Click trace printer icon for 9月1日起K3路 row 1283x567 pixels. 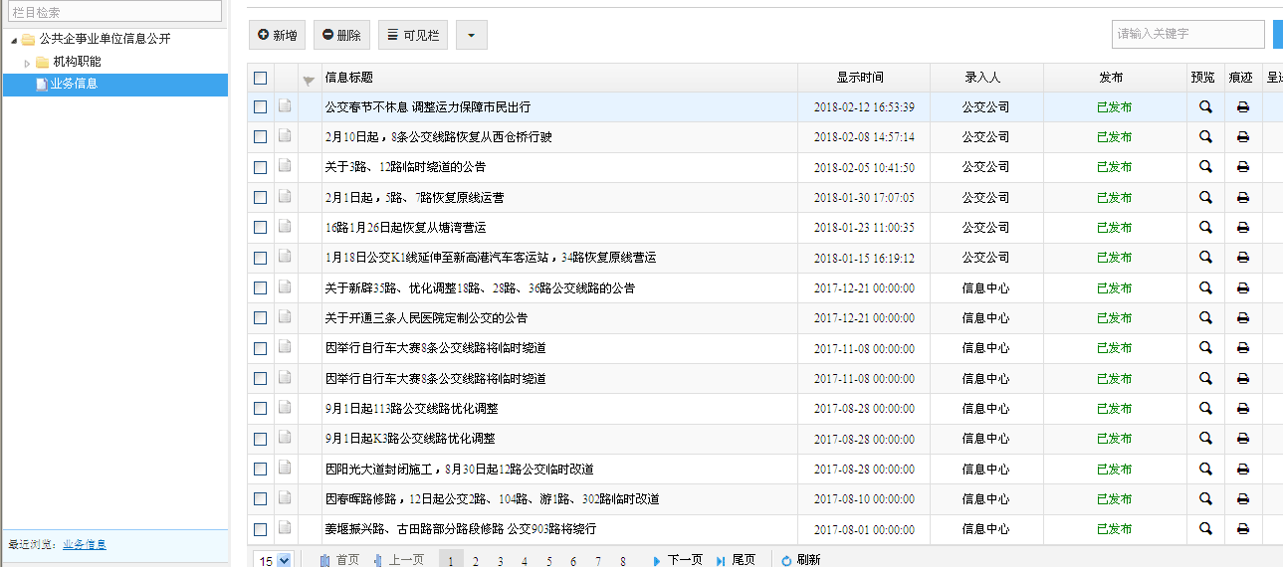coord(1242,439)
